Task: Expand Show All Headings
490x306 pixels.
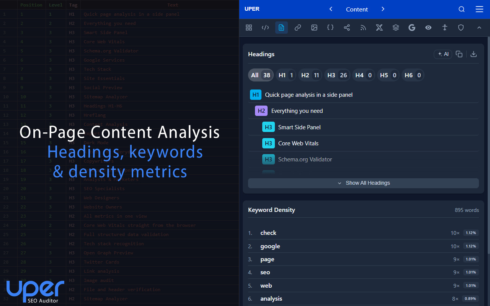Action: (x=363, y=183)
